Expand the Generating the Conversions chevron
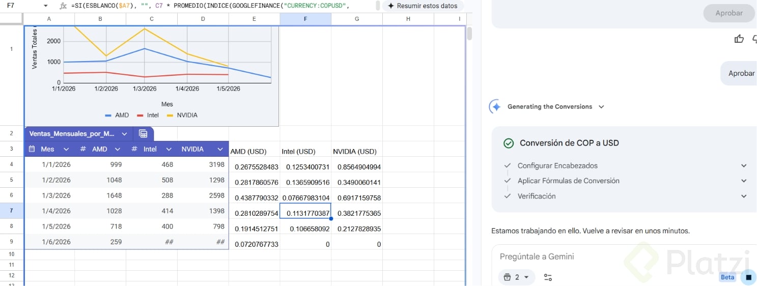The height and width of the screenshot is (286, 757). tap(601, 107)
